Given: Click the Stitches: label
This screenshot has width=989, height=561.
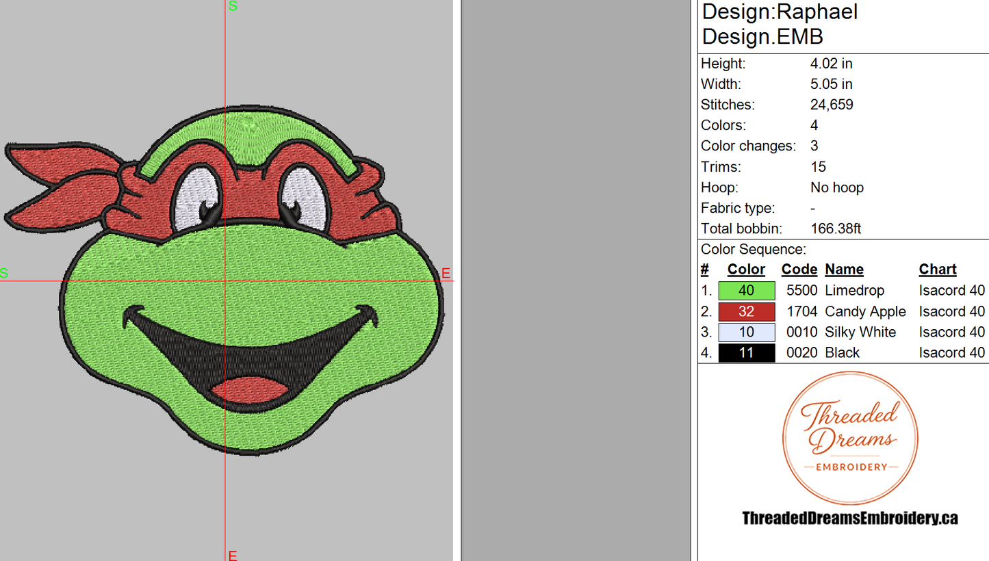Looking at the screenshot, I should coord(728,105).
